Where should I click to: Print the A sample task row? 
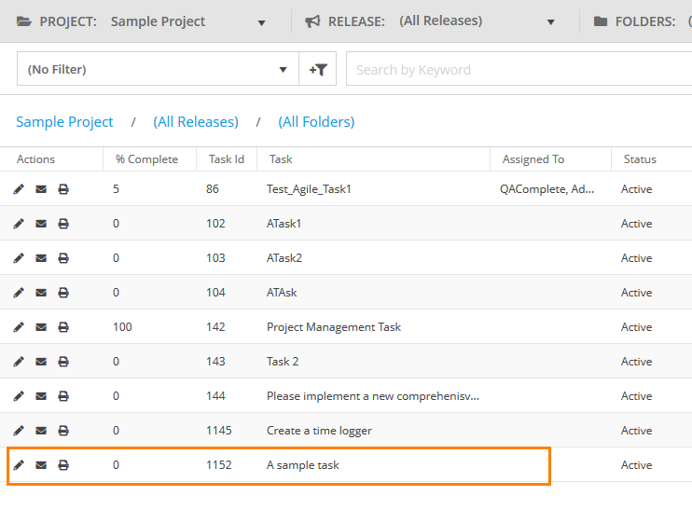pos(63,465)
